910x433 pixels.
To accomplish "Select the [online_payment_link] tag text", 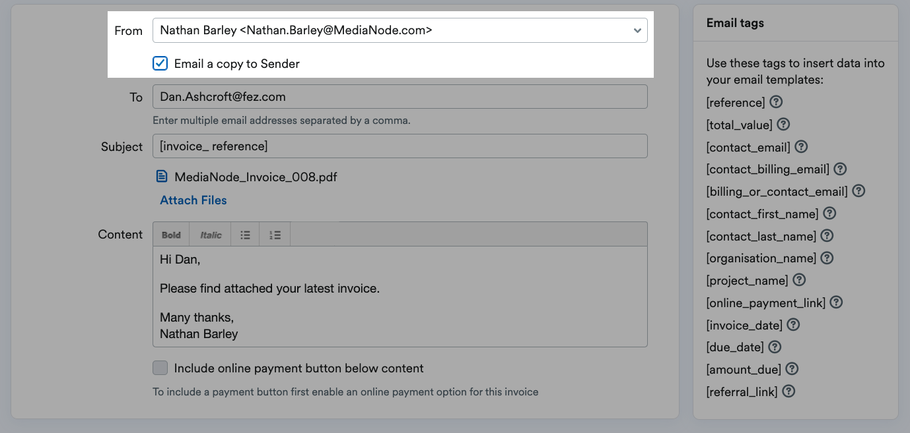I will pyautogui.click(x=766, y=303).
